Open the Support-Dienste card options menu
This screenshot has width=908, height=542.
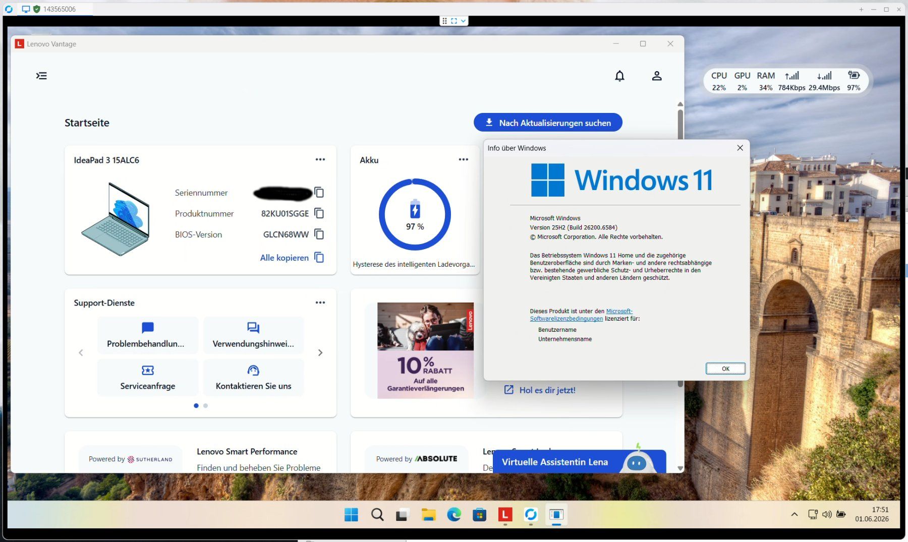coord(320,303)
